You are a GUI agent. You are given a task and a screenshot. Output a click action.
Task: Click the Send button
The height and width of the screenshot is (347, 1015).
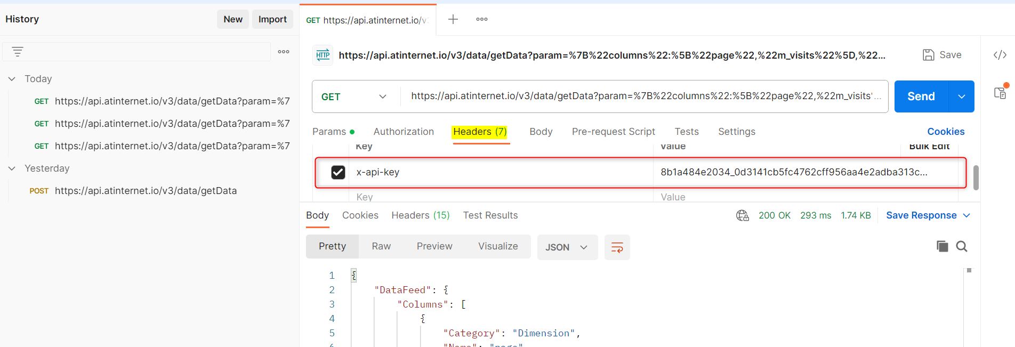pyautogui.click(x=921, y=96)
